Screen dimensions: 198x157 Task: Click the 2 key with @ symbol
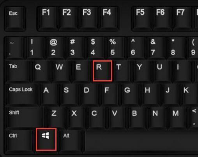point(55,48)
